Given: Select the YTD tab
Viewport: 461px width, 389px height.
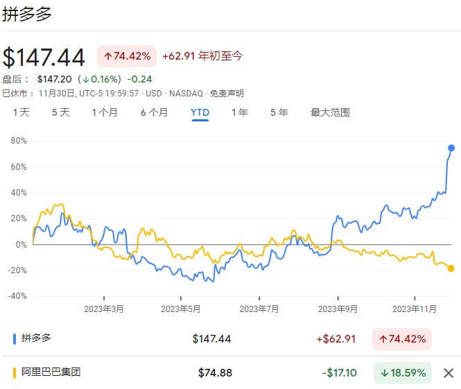Looking at the screenshot, I should 200,112.
